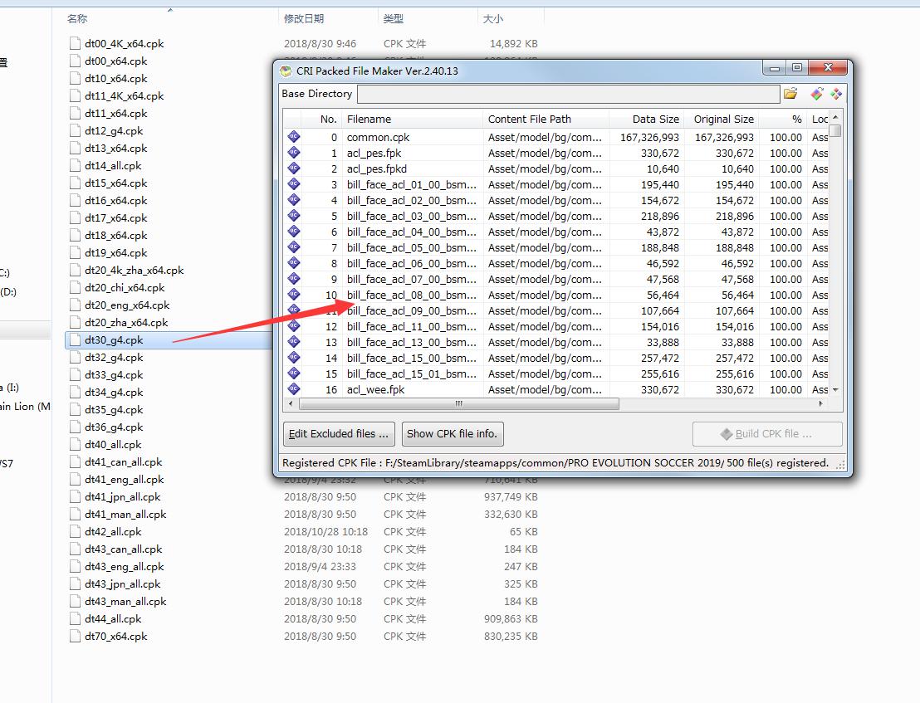Sort explorer files by 大小 column
The width and height of the screenshot is (920, 703).
click(x=492, y=18)
